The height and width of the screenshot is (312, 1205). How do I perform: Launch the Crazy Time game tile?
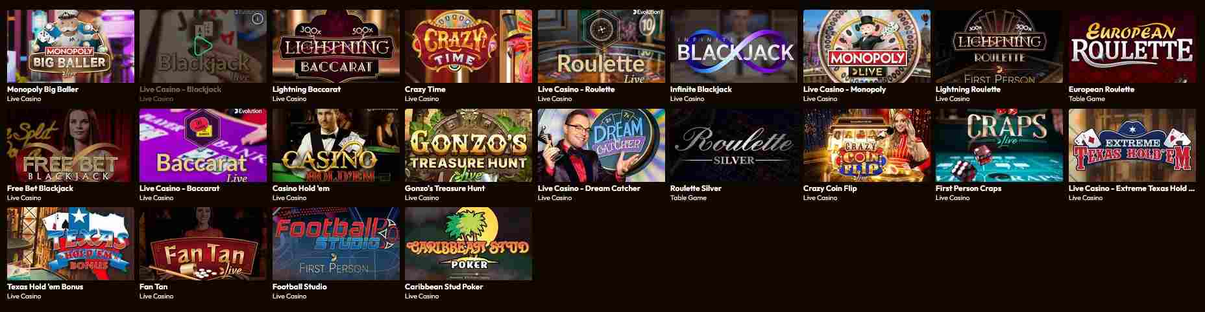[469, 46]
